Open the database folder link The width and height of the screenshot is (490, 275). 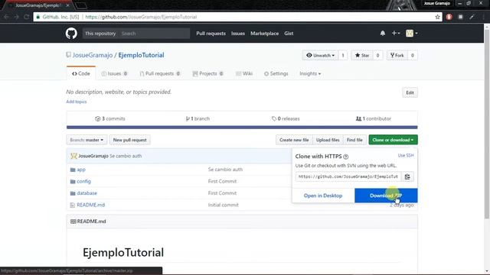click(x=87, y=193)
